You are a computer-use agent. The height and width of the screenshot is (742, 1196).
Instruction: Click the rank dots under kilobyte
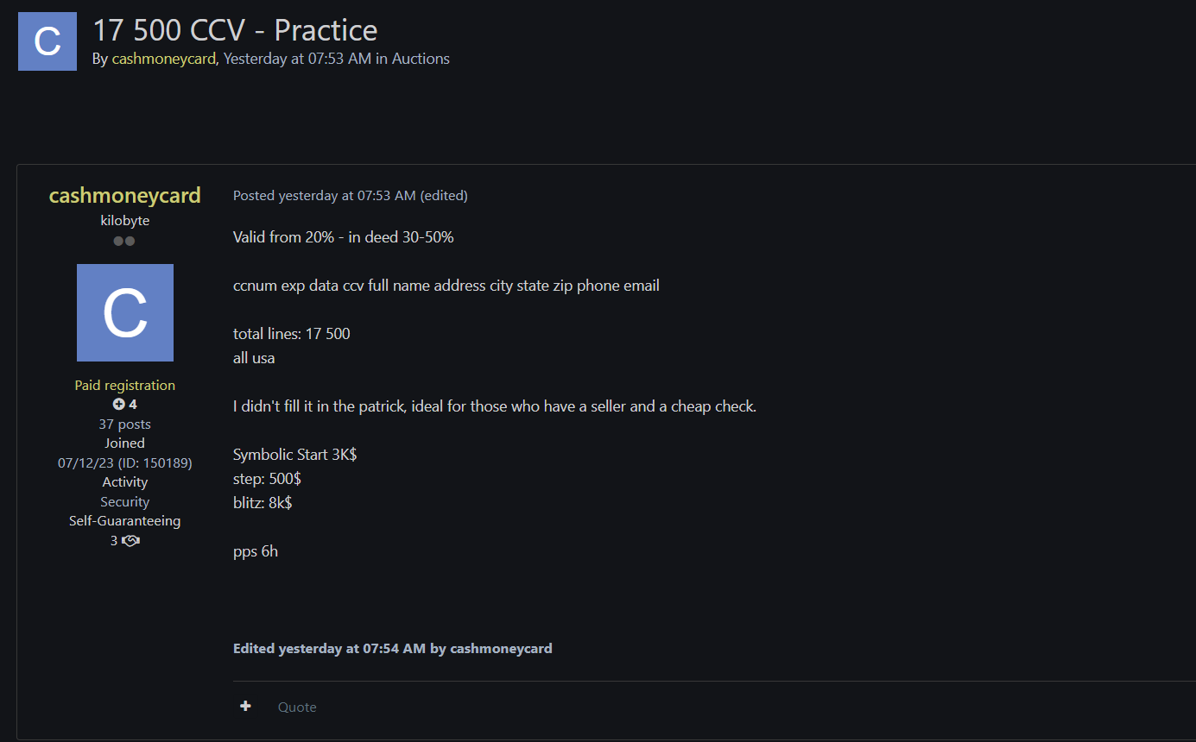(x=124, y=242)
